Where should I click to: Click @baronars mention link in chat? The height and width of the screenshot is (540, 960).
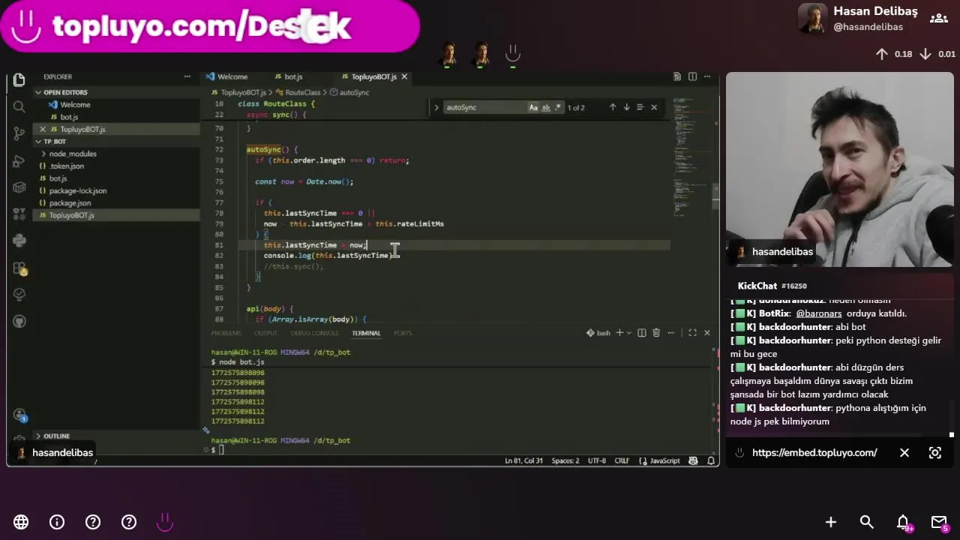(x=818, y=313)
